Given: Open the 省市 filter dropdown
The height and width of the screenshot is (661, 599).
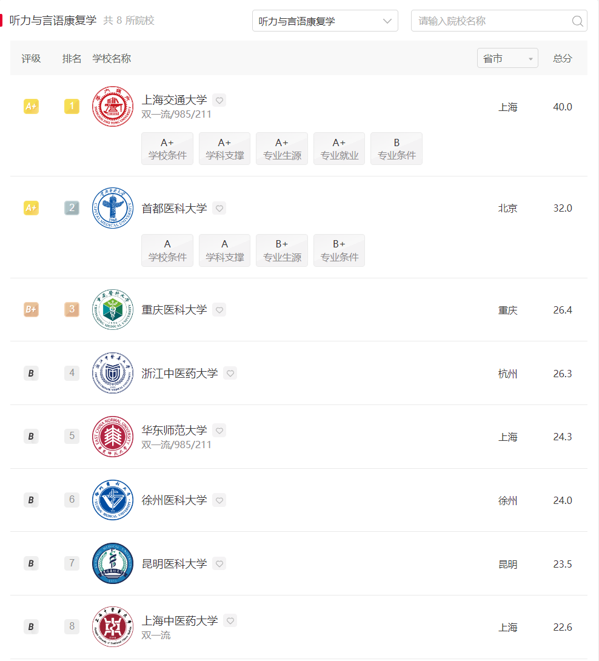Looking at the screenshot, I should pos(507,58).
